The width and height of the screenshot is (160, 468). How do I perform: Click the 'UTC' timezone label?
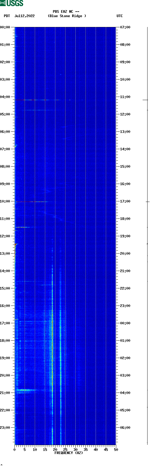coord(120,16)
